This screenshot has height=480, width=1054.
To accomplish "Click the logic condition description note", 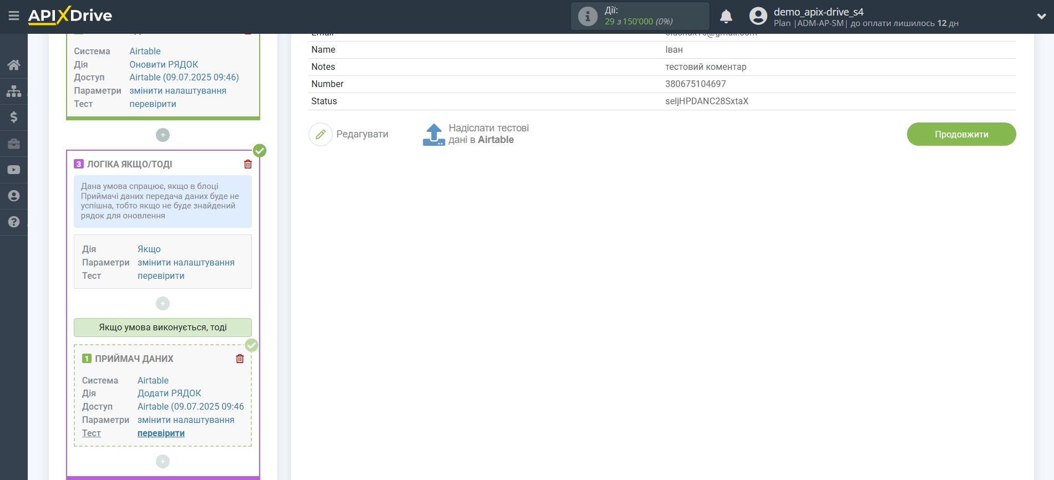I will click(x=163, y=201).
